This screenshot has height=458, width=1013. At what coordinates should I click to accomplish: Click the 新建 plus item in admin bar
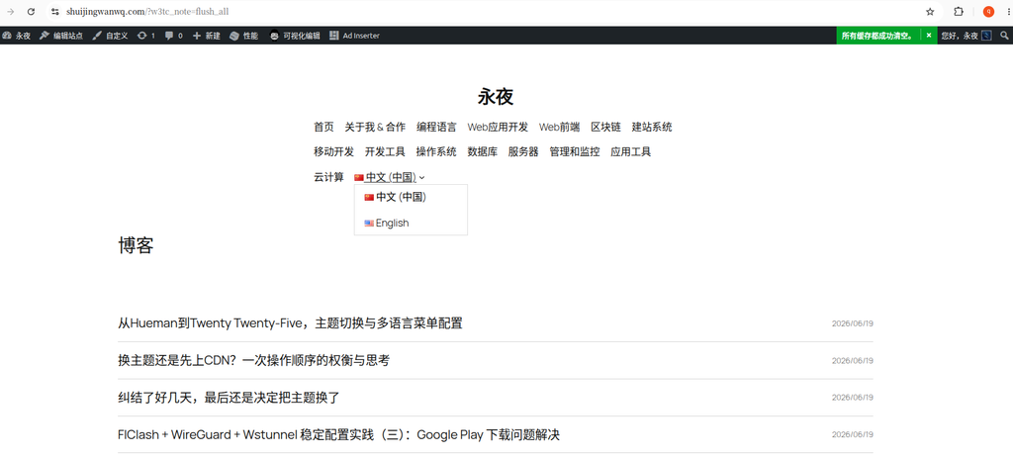tap(207, 36)
